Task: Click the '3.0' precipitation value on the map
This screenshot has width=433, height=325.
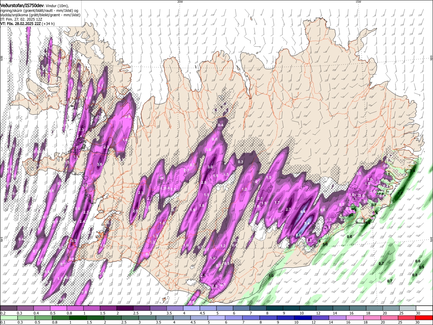Action: coord(210,167)
